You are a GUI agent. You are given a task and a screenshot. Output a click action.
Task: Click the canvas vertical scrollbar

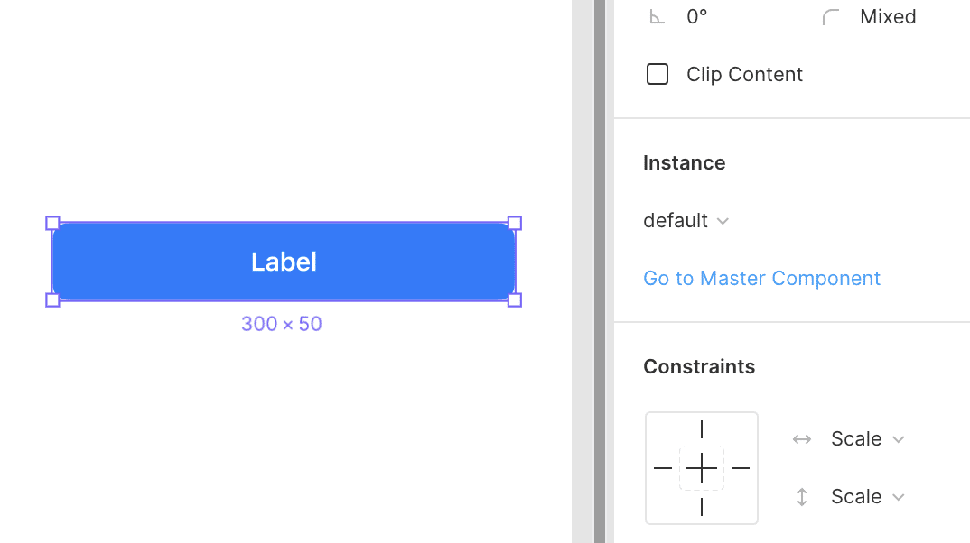(600, 271)
